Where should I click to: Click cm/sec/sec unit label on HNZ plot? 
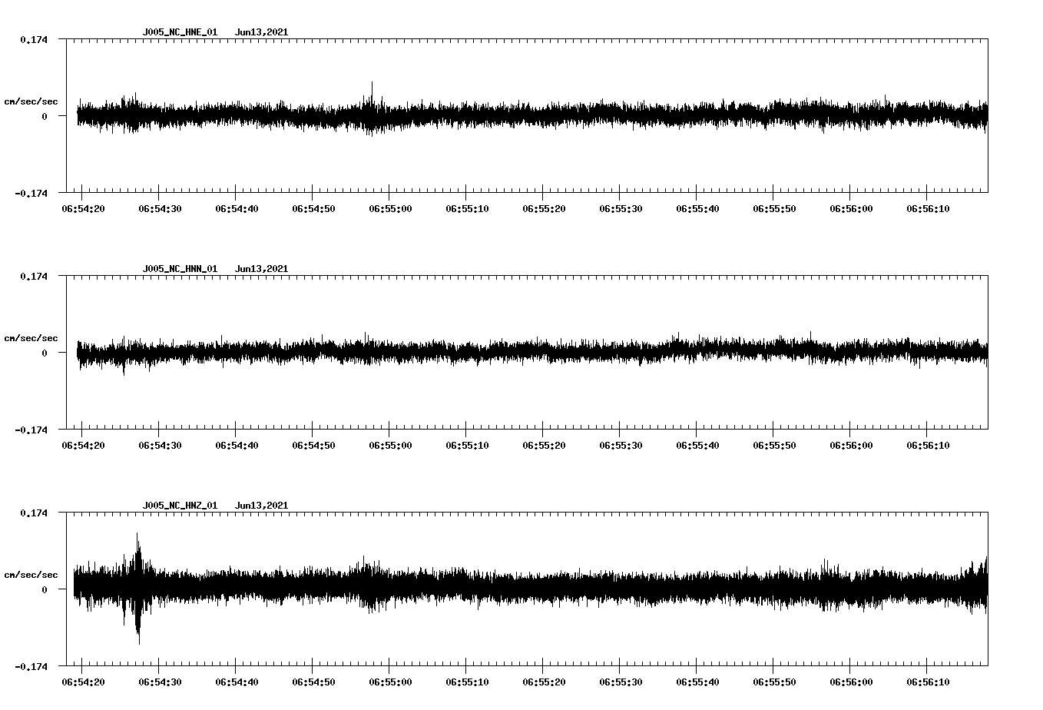(x=31, y=575)
